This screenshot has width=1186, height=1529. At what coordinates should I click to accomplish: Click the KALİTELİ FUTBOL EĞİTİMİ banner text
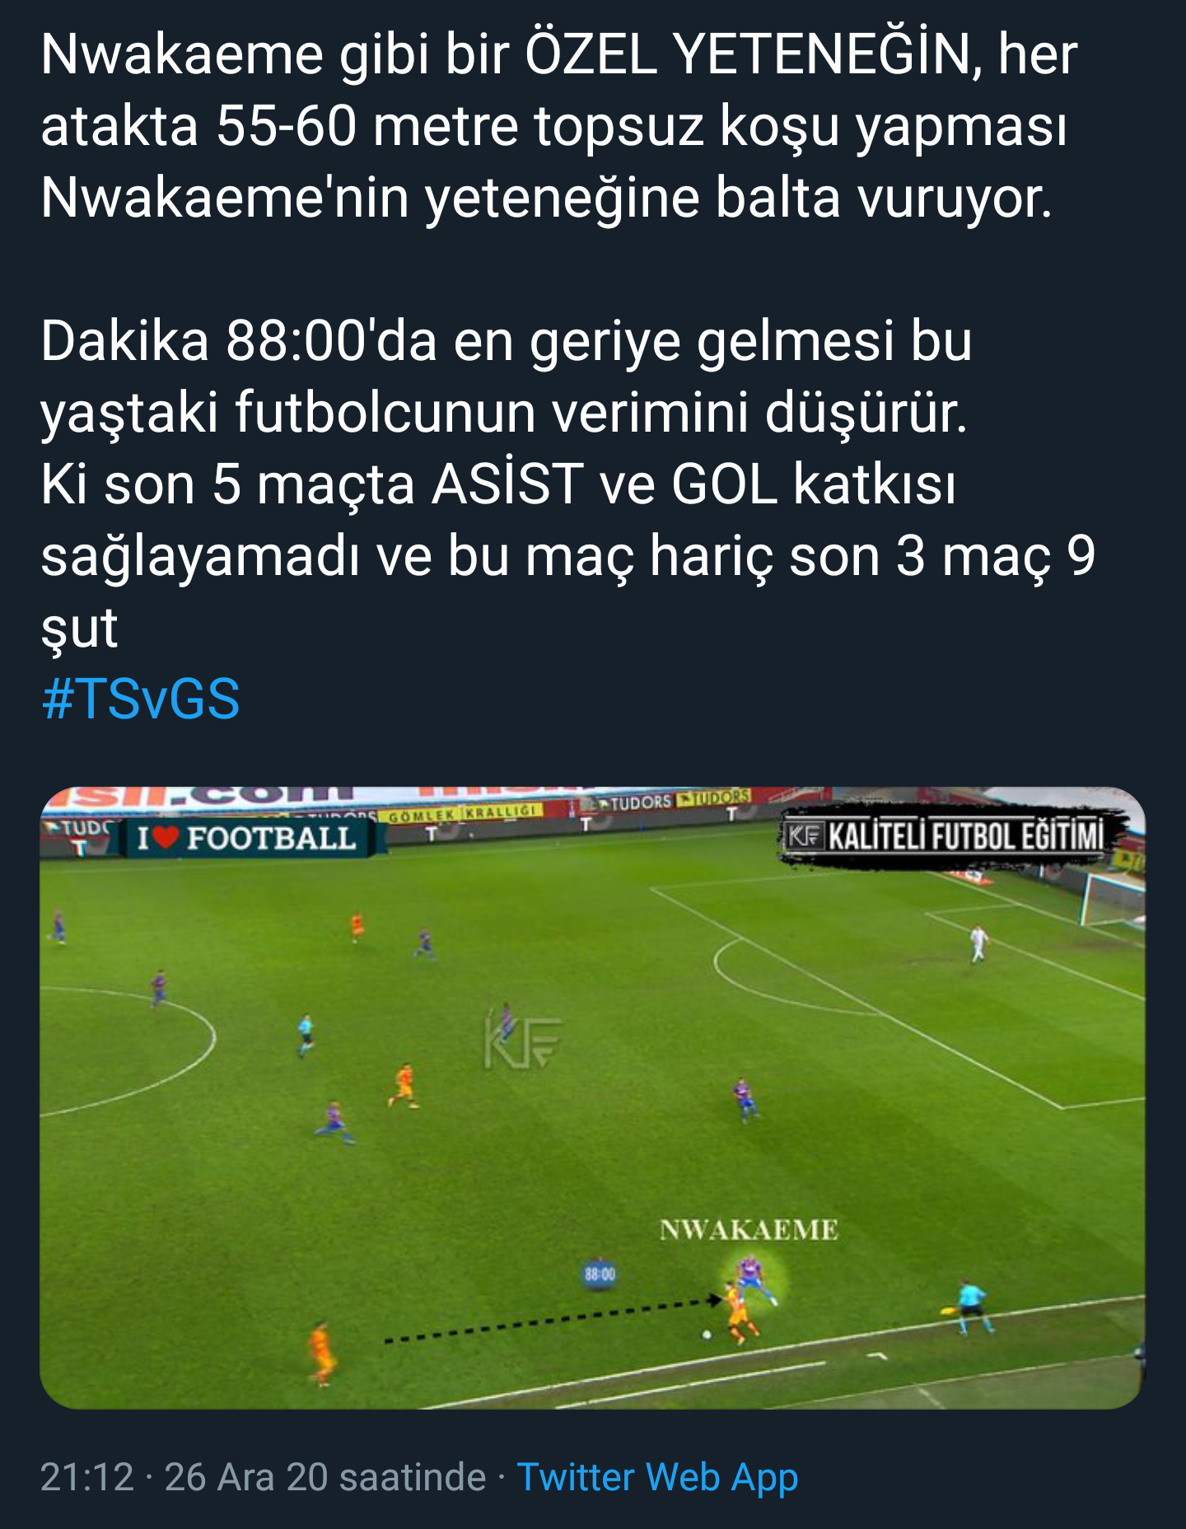[965, 837]
